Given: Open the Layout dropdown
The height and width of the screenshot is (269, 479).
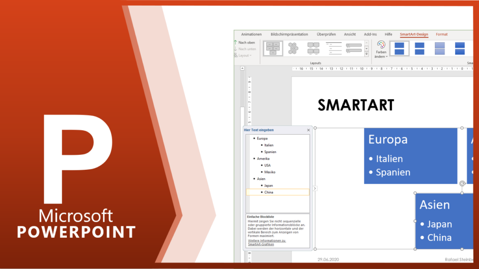Looking at the screenshot, I should 243,55.
